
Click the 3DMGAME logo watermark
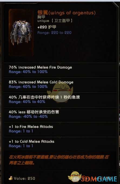(x=99, y=179)
